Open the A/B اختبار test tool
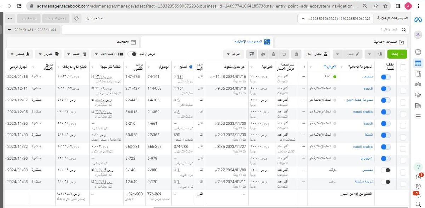The width and height of the screenshot is (425, 208). 316,54
